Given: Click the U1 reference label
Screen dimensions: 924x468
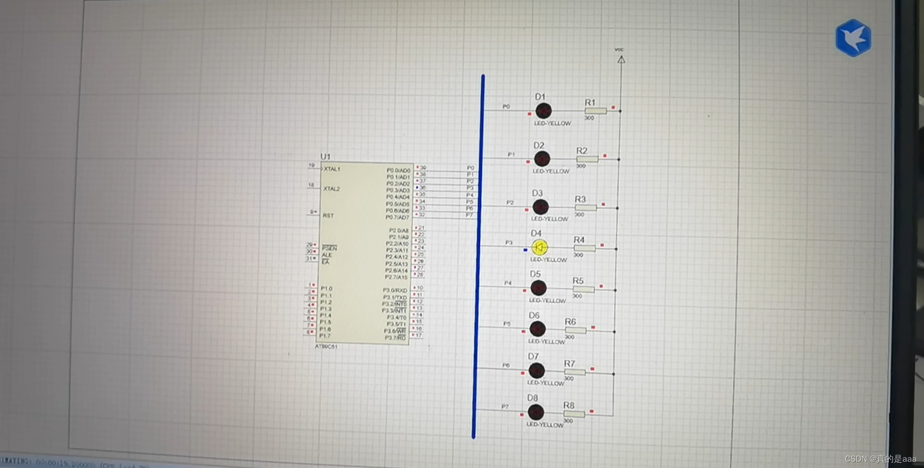Looking at the screenshot, I should click(x=325, y=156).
